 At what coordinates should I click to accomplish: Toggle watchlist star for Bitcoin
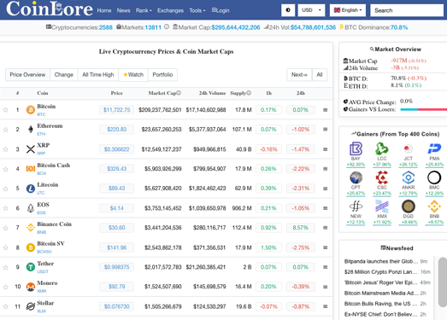coord(5,110)
